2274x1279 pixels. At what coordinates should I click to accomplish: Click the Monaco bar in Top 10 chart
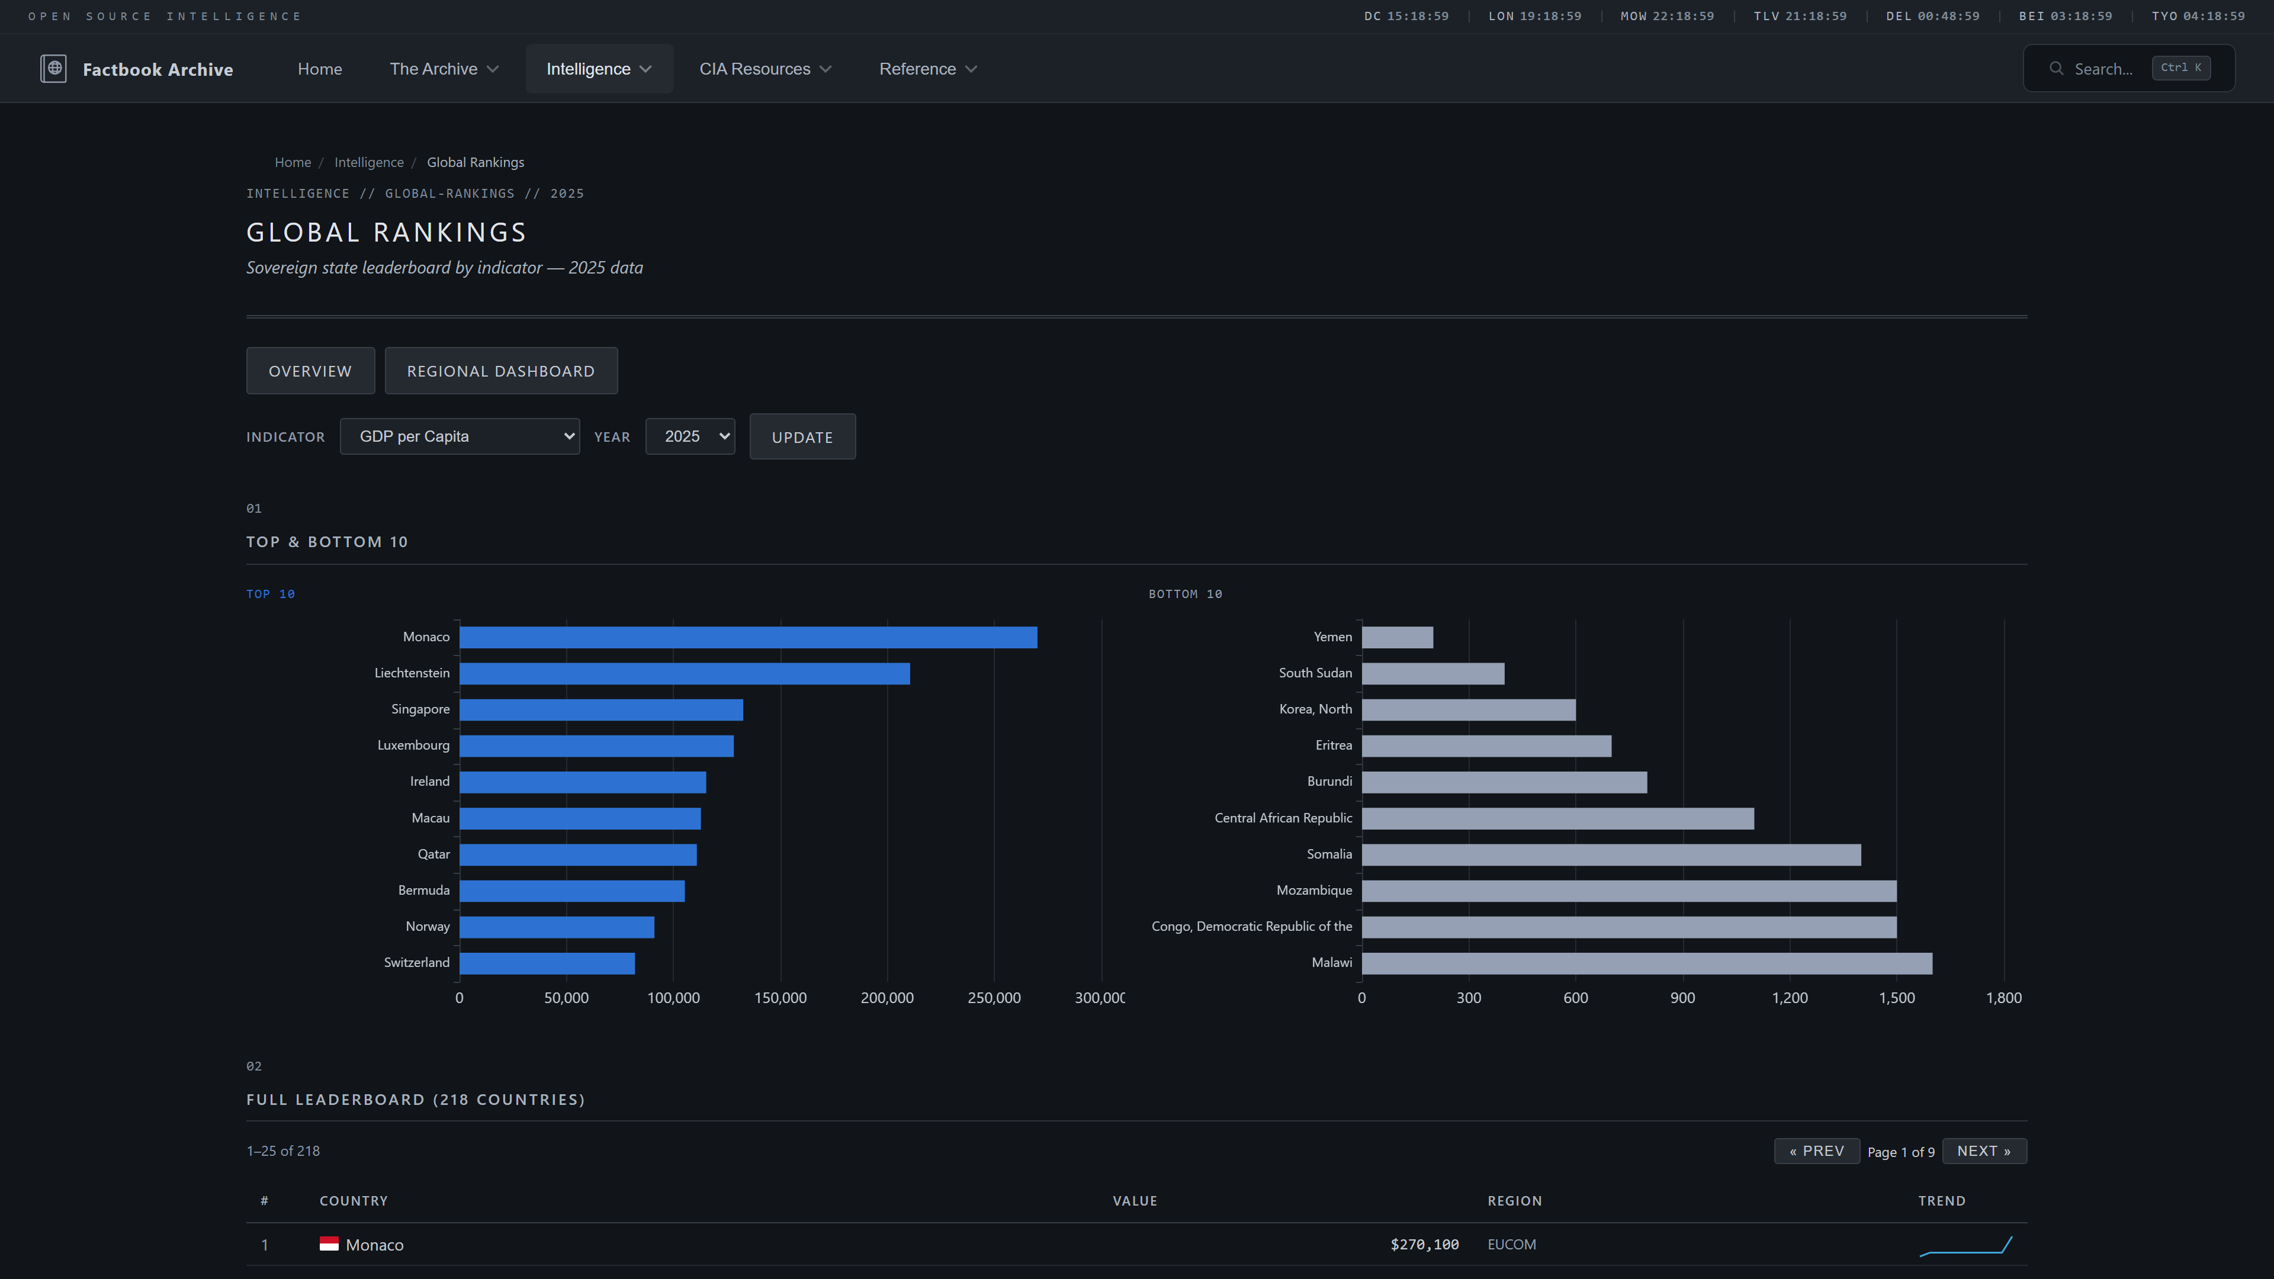[x=748, y=637]
